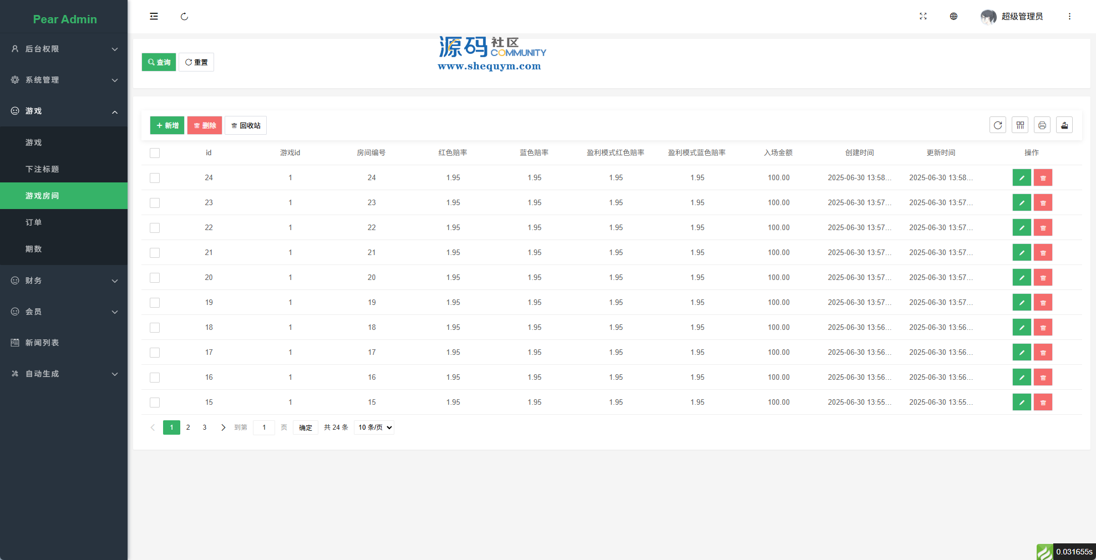Collapse the sidebar with the menu fold icon
This screenshot has width=1096, height=560.
(154, 17)
